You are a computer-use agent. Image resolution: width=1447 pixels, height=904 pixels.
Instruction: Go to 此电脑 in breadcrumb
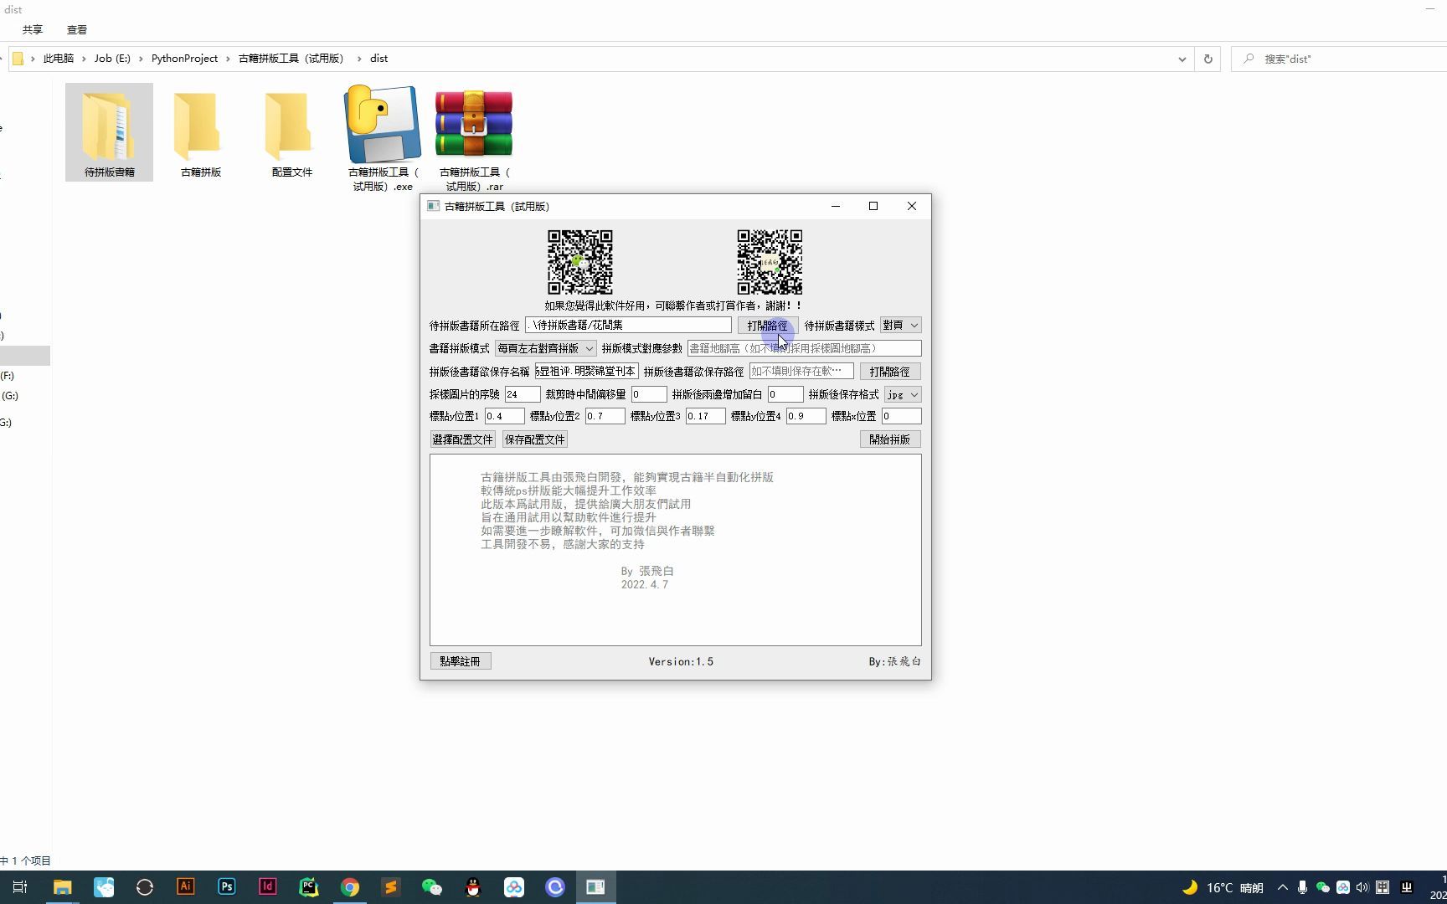coord(59,59)
